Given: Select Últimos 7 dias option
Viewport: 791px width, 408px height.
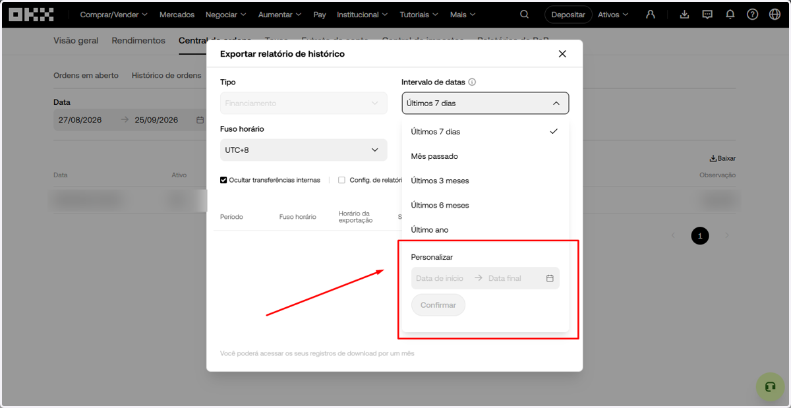Looking at the screenshot, I should 485,132.
